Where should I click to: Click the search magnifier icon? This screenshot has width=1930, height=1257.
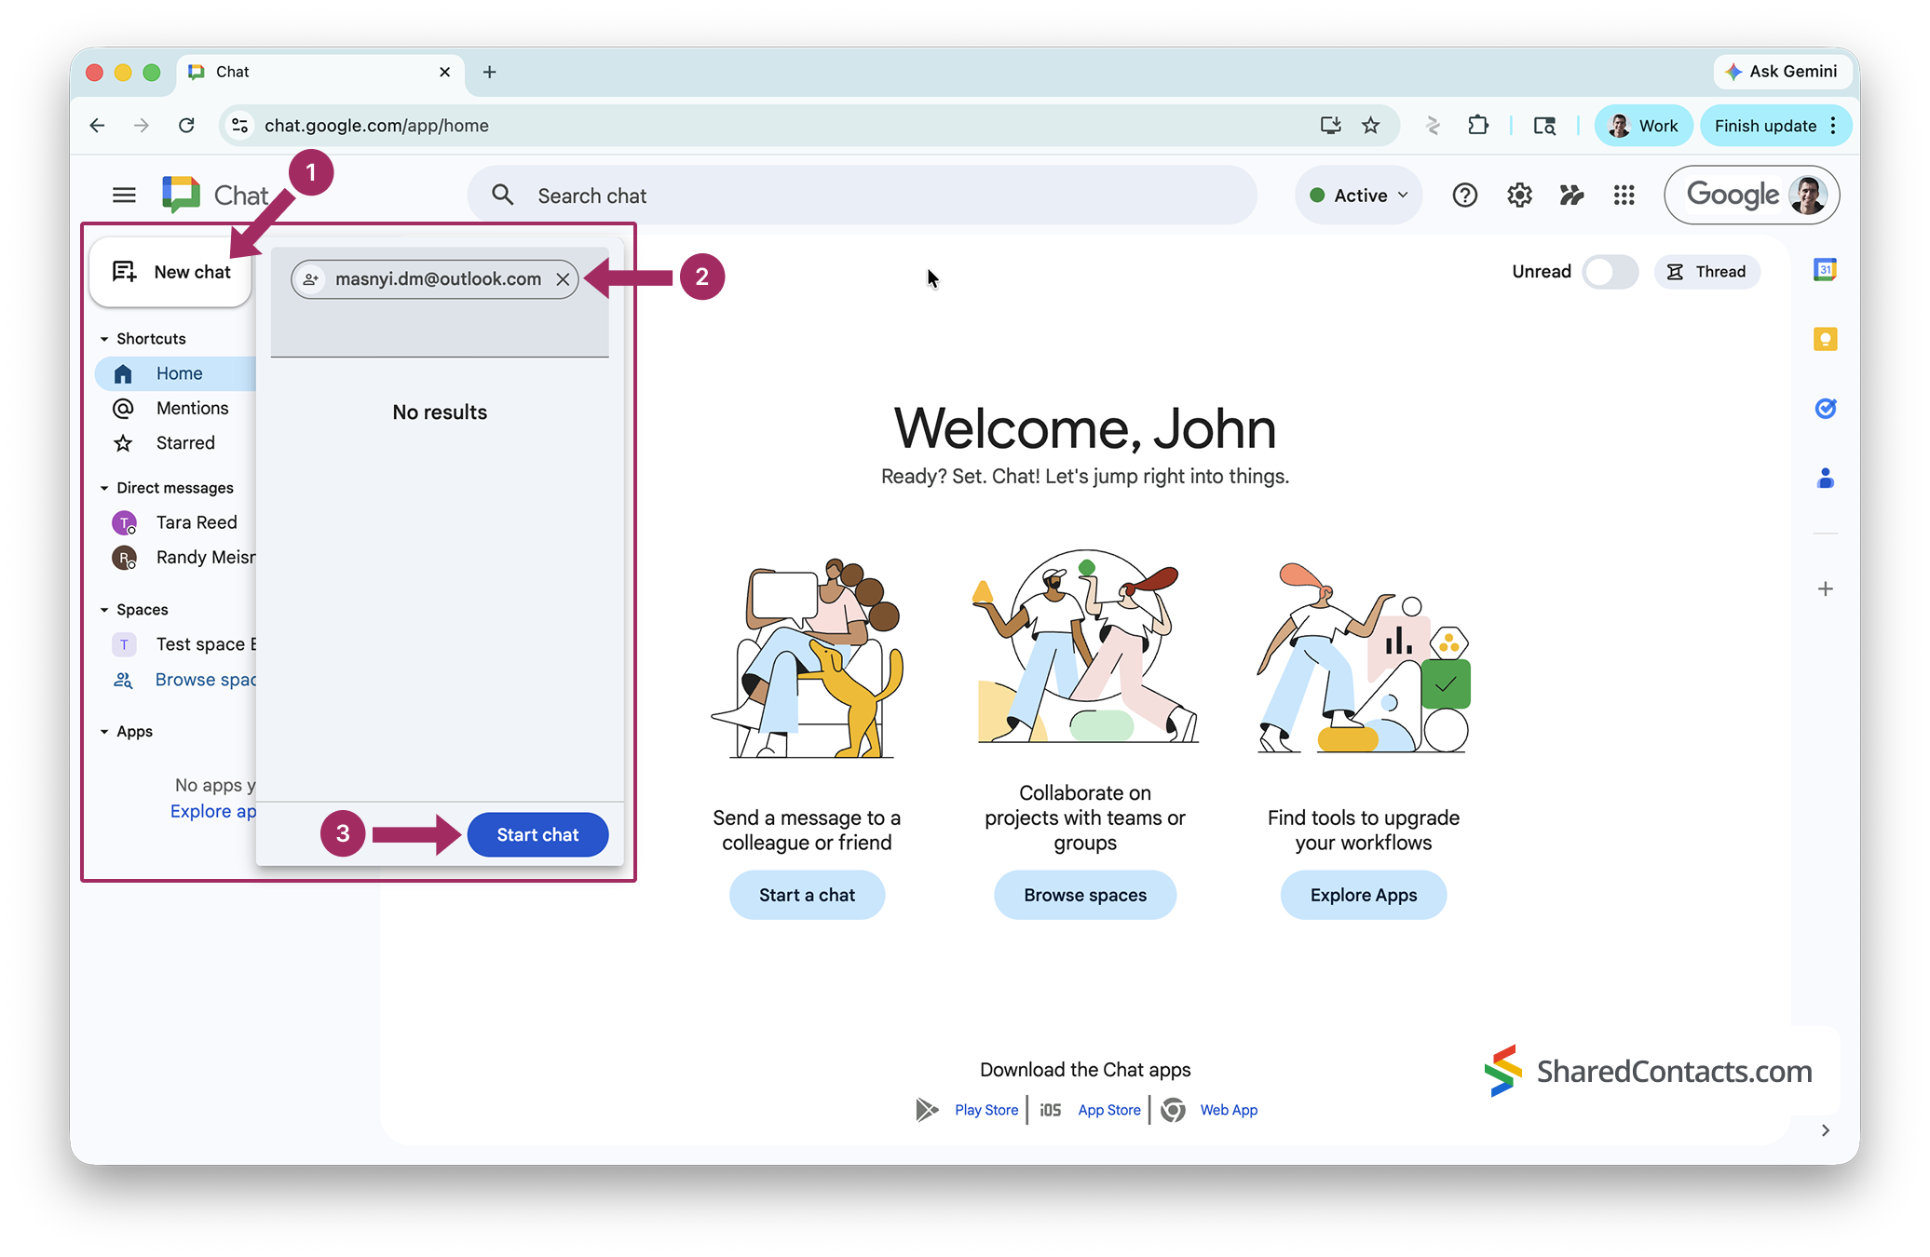[503, 196]
